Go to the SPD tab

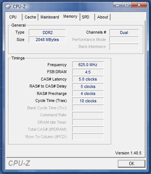tap(87, 17)
